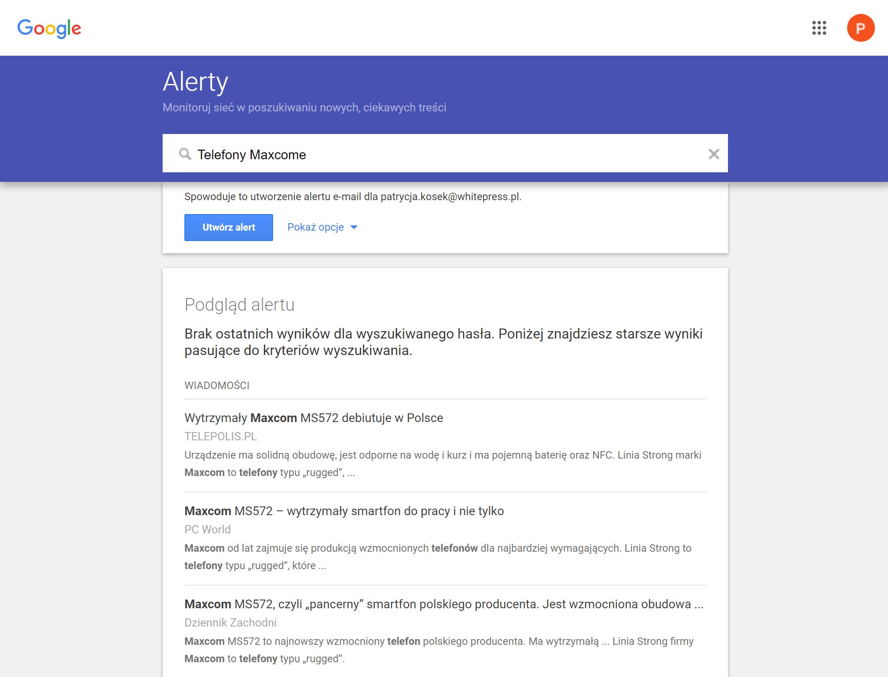The image size is (888, 677).
Task: Click the Brak ostatnich wyników message
Action: coord(444,342)
